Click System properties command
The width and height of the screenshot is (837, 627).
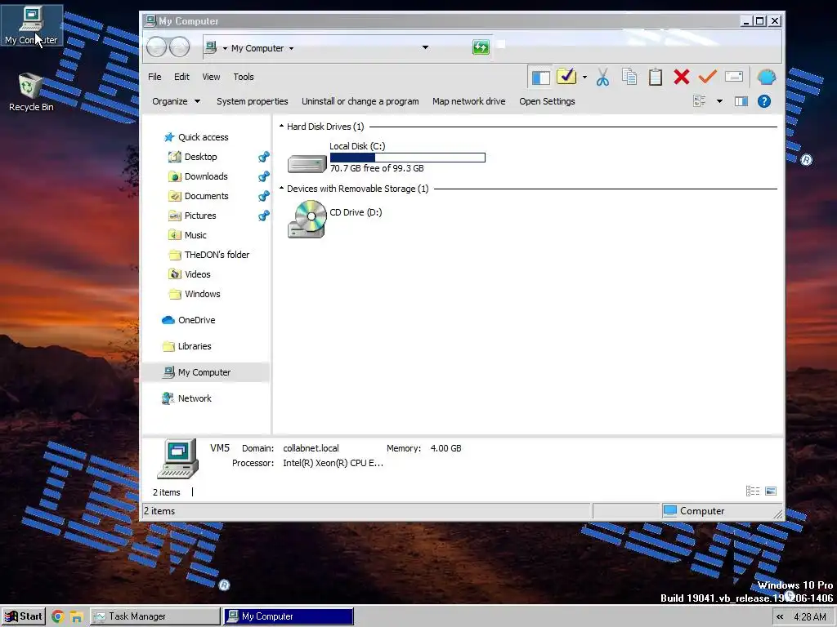pyautogui.click(x=252, y=101)
